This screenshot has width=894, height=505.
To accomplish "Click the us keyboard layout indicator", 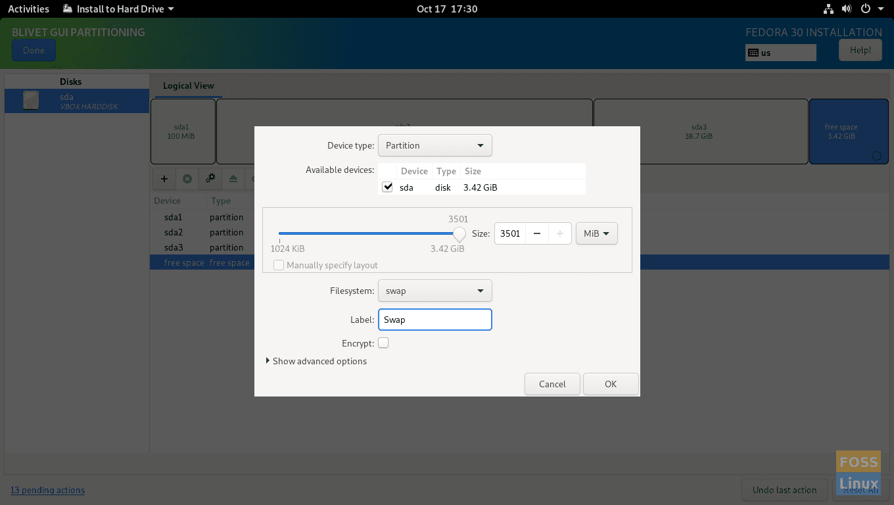I will click(x=780, y=53).
